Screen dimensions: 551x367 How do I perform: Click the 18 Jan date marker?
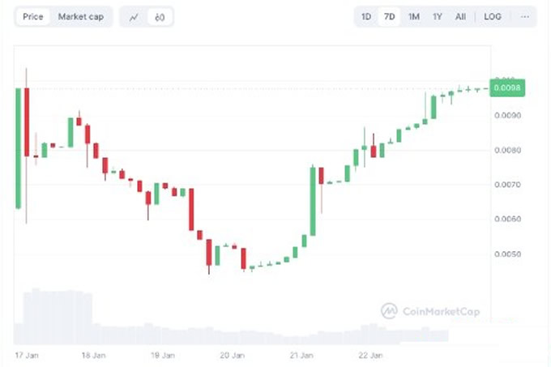[x=93, y=355]
